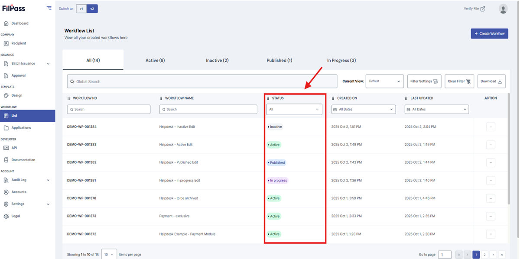The image size is (520, 259).
Task: Click the In progress status badge
Action: pos(277,180)
